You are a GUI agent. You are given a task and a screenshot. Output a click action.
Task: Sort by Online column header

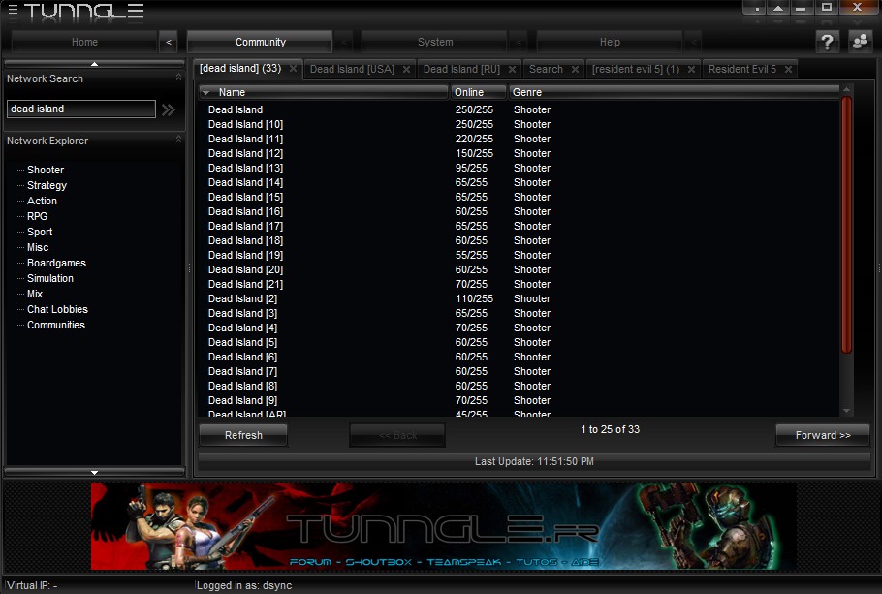point(478,92)
